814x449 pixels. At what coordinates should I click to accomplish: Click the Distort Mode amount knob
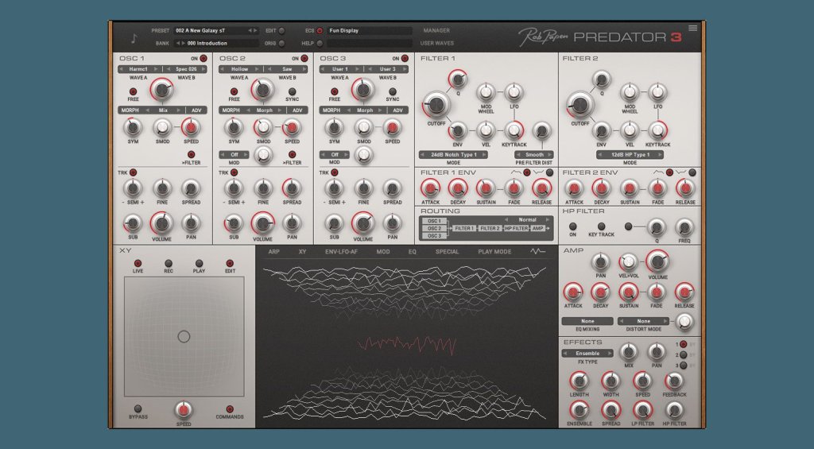[684, 322]
